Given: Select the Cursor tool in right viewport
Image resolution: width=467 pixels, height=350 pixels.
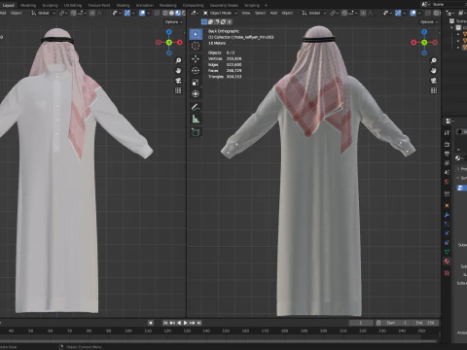Looking at the screenshot, I should (196, 46).
